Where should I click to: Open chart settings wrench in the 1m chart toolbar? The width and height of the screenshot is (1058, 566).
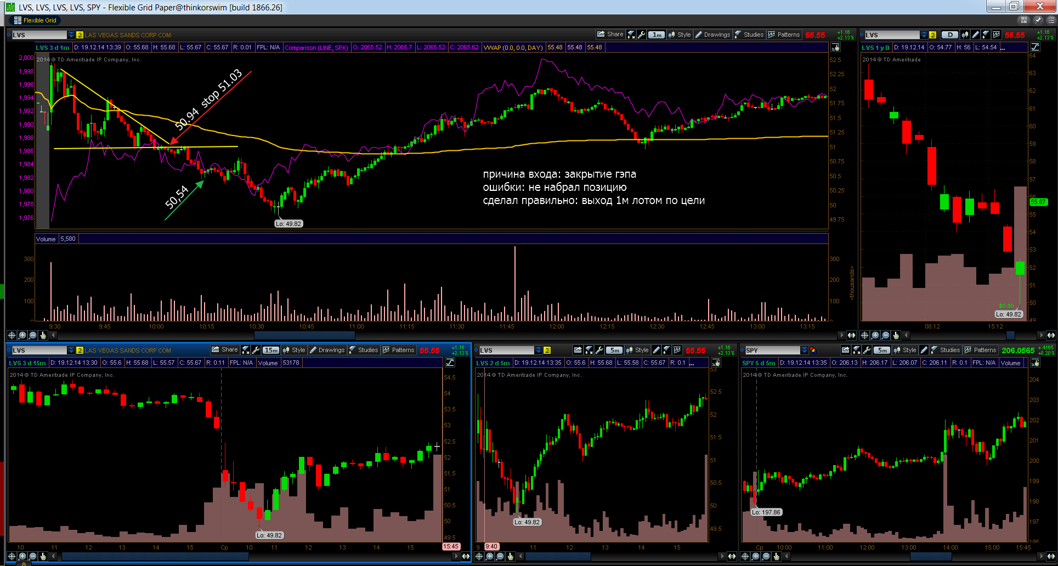[641, 35]
